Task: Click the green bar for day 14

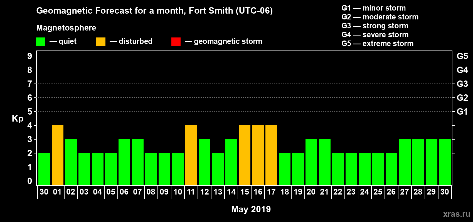Action: pos(231,162)
